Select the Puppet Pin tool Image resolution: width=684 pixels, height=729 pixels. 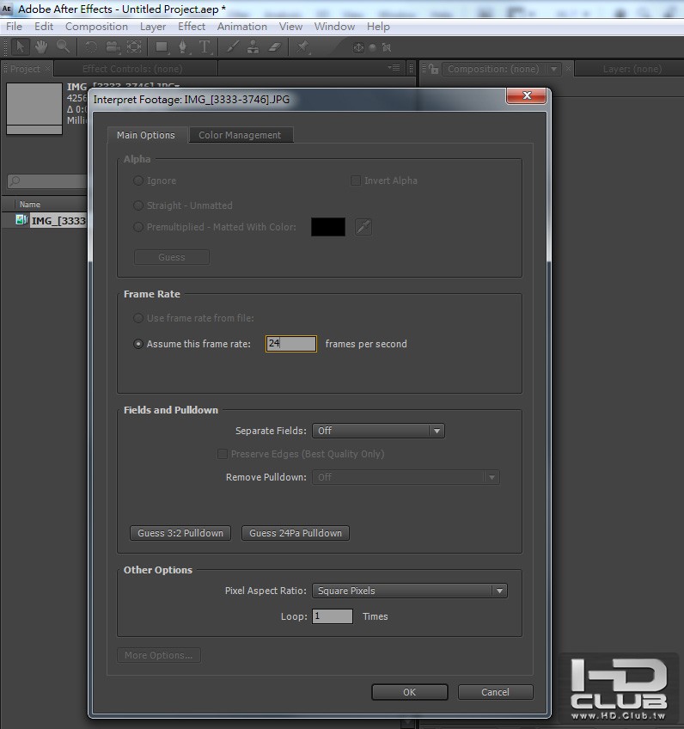pyautogui.click(x=303, y=46)
